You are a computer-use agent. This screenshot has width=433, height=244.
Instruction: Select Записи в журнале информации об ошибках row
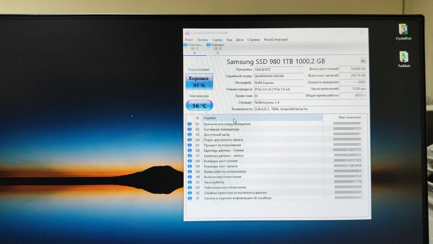pos(275,198)
